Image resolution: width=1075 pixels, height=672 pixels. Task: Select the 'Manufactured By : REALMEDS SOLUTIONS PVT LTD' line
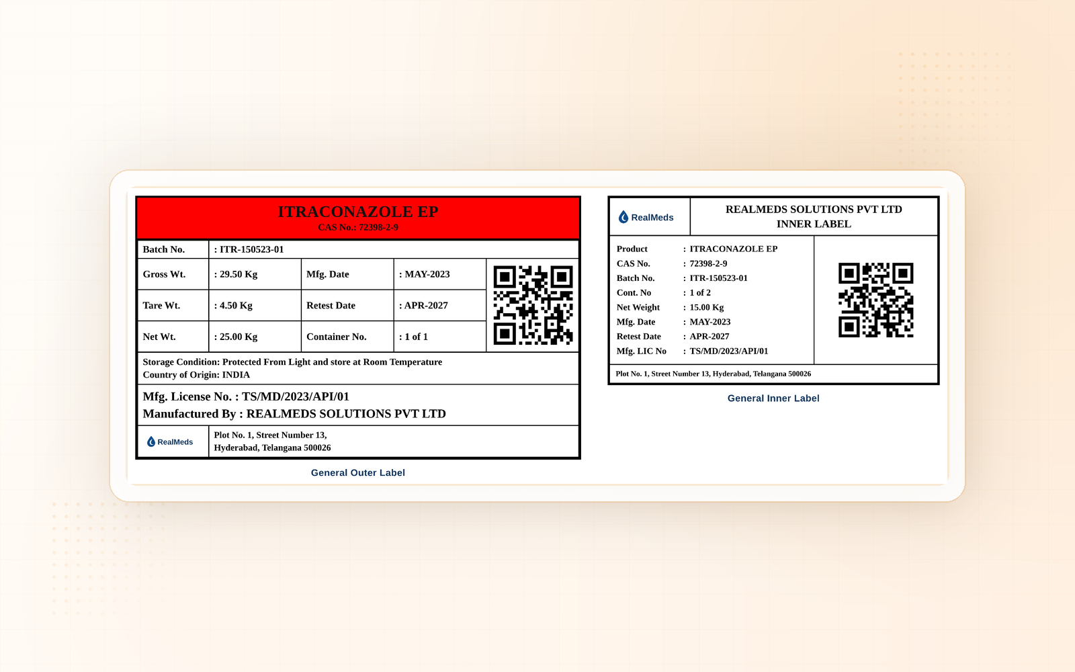coord(294,414)
